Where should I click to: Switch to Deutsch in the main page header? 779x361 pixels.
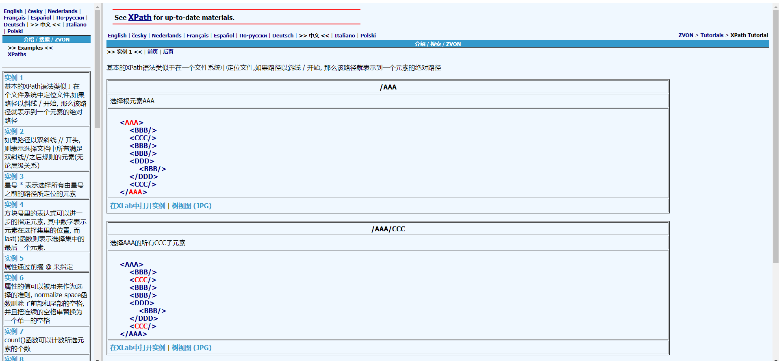pos(283,35)
